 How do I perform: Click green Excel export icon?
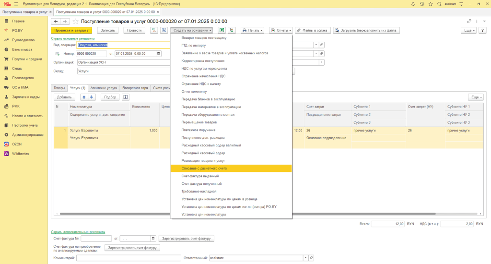(x=222, y=30)
